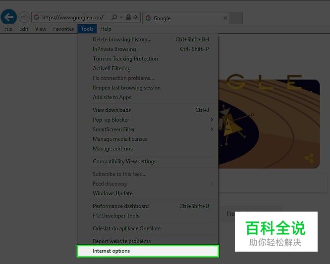Viewport: 330px width, 264px height.
Task: Expand the Pop-up Blocker submenu
Action: click(x=148, y=120)
